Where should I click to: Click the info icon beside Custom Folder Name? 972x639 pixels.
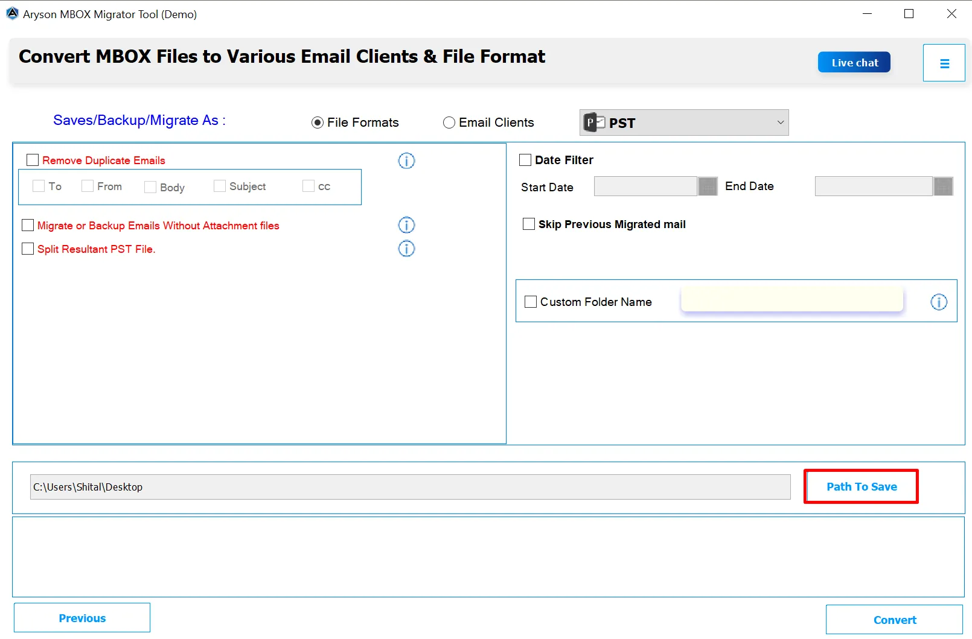coord(939,302)
